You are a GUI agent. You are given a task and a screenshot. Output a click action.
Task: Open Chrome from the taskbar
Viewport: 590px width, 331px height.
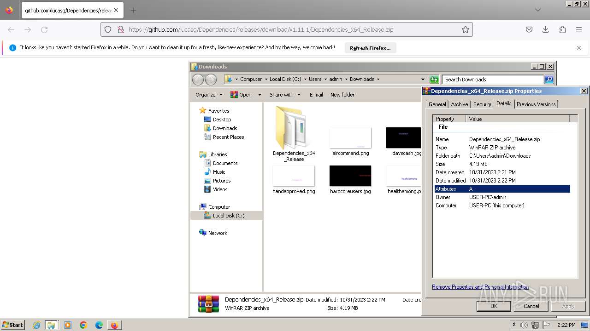[83, 325]
